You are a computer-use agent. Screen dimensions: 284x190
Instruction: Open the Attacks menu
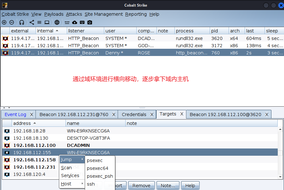pyautogui.click(x=74, y=14)
